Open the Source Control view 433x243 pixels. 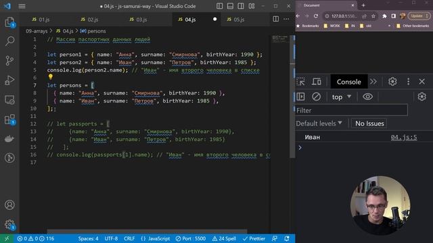(x=9, y=61)
